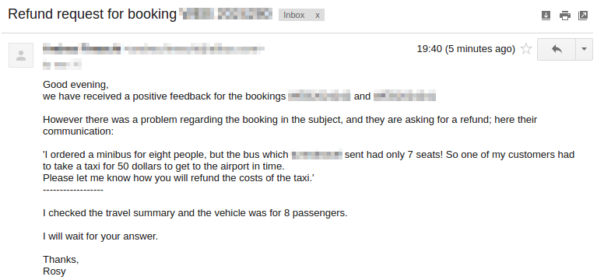Open the sender's avatar placeholder
Viewport: 597px width, 280px height.
21,55
